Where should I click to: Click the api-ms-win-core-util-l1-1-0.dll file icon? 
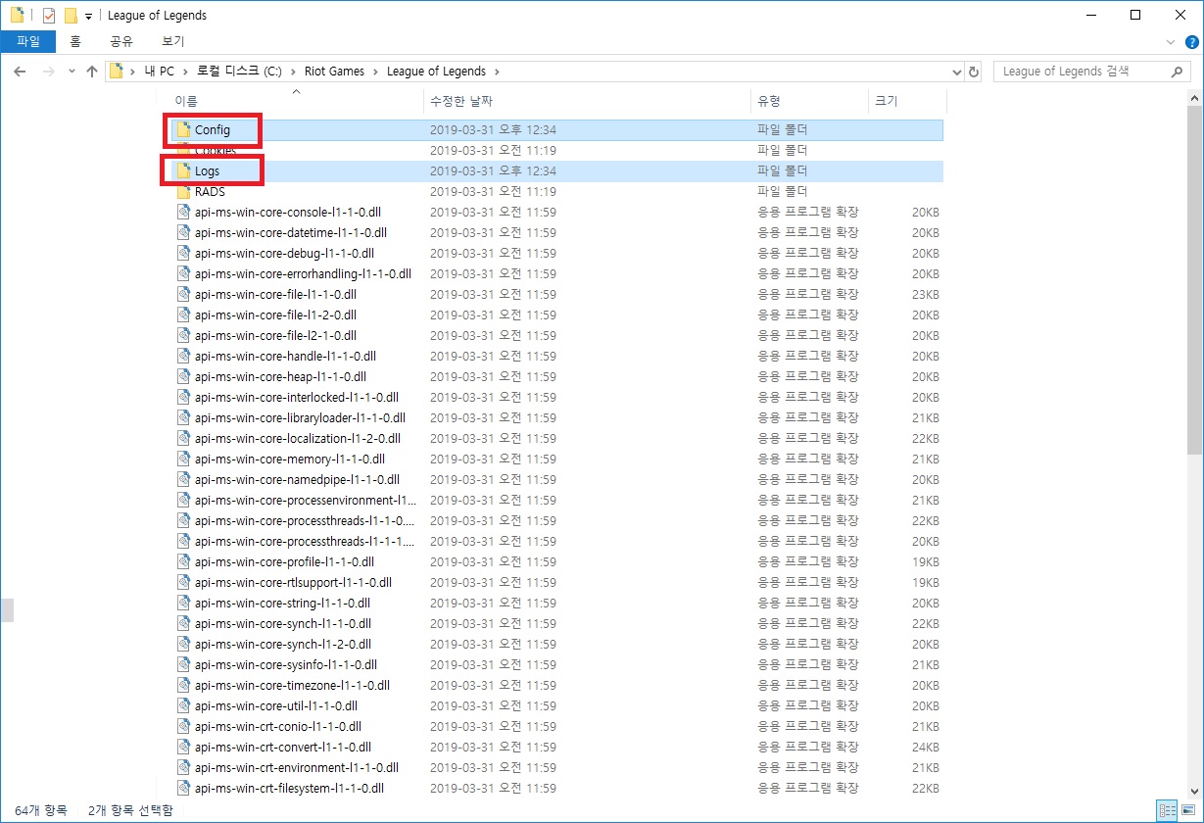point(183,706)
